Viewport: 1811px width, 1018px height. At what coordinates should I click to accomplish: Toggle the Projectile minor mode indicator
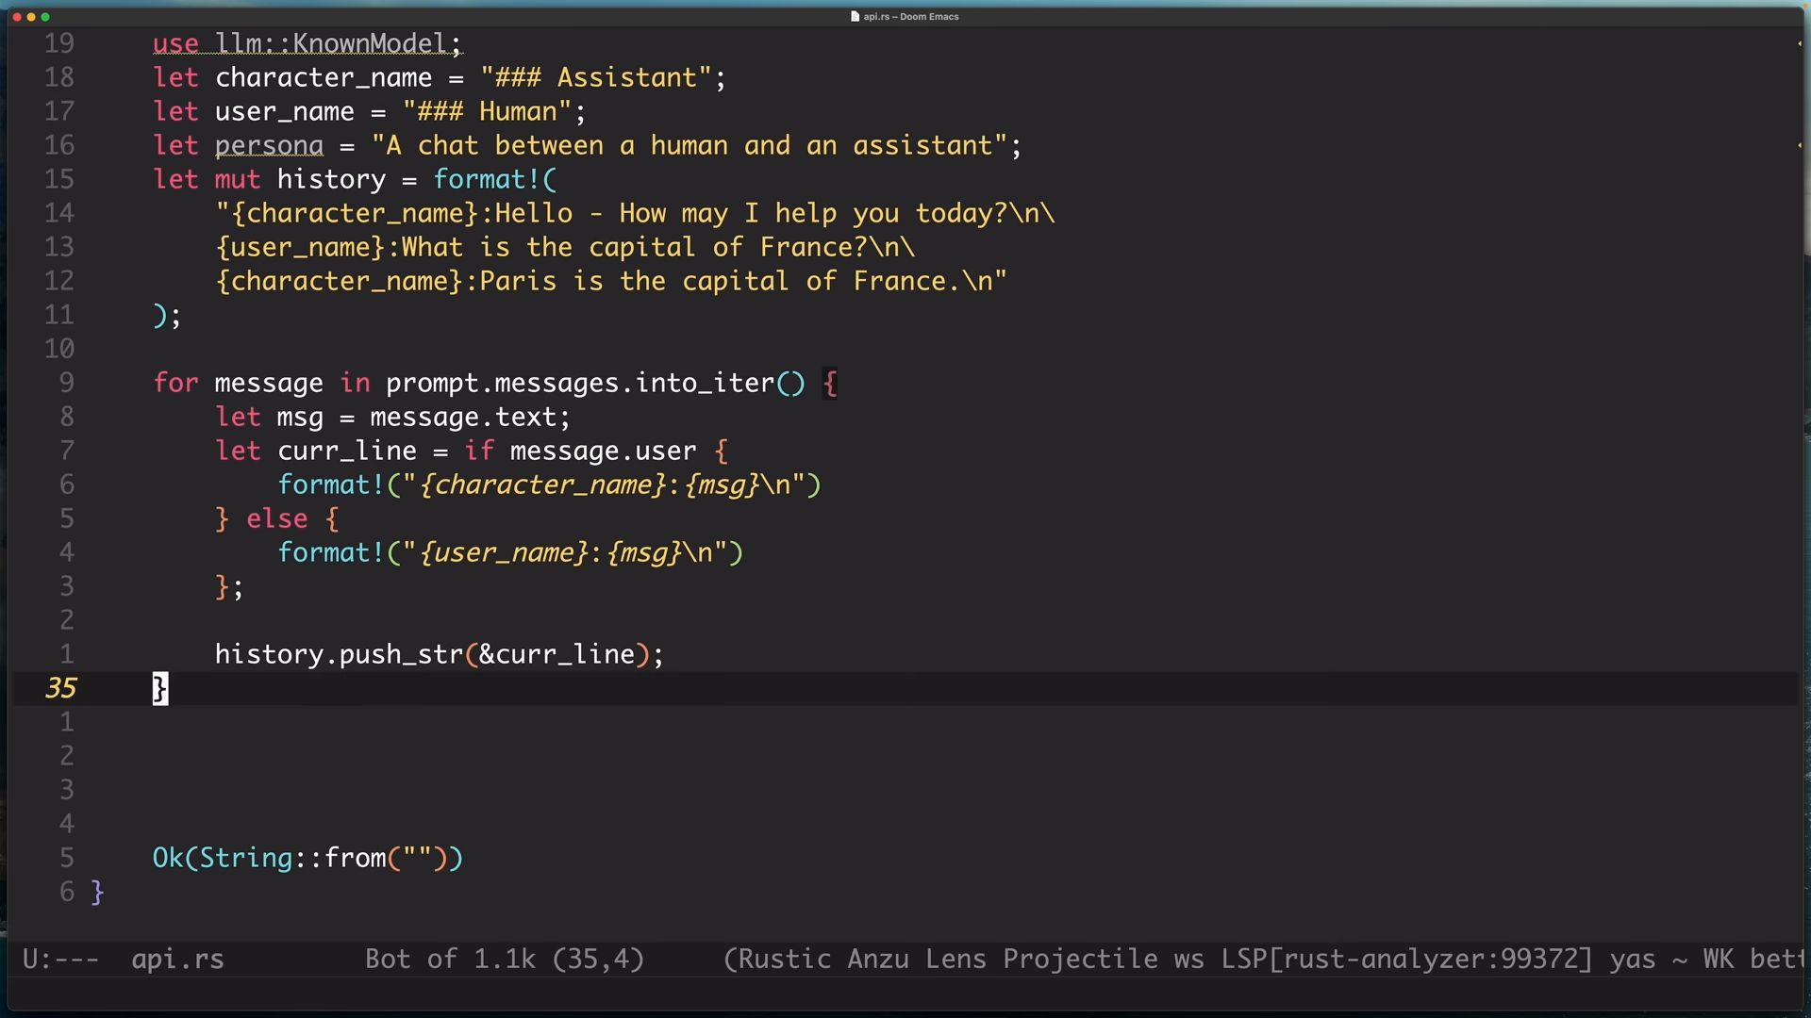click(1080, 960)
